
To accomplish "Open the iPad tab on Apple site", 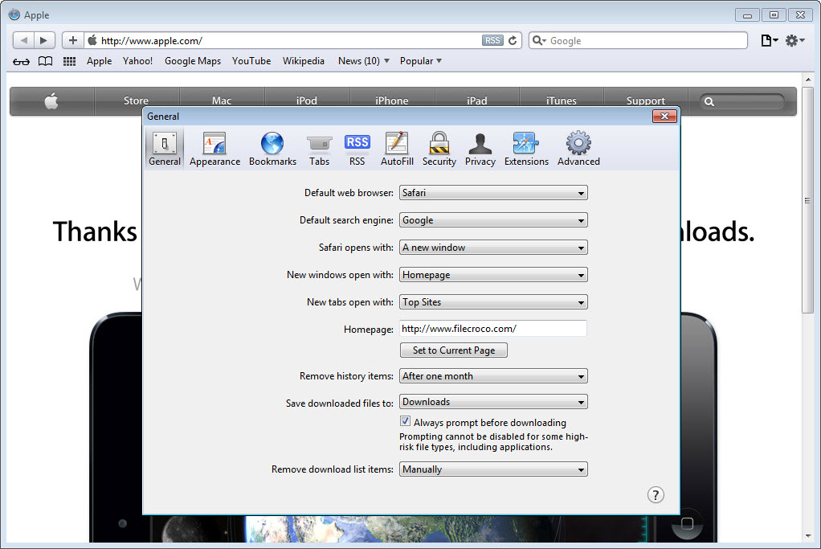I will (x=476, y=100).
